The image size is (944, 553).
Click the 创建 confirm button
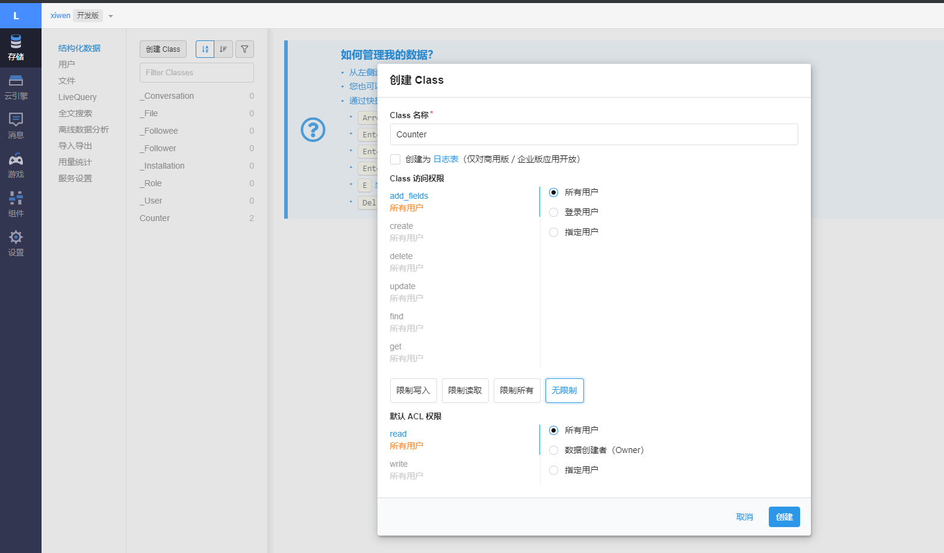[784, 517]
